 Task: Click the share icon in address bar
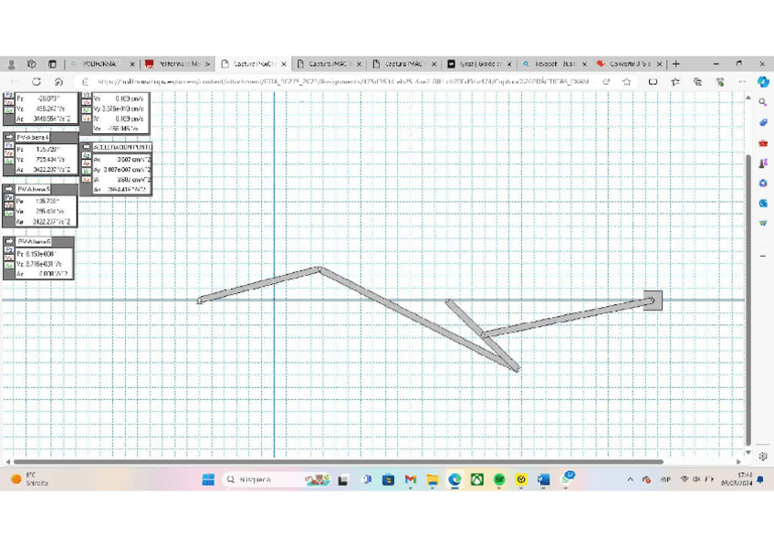pos(606,82)
